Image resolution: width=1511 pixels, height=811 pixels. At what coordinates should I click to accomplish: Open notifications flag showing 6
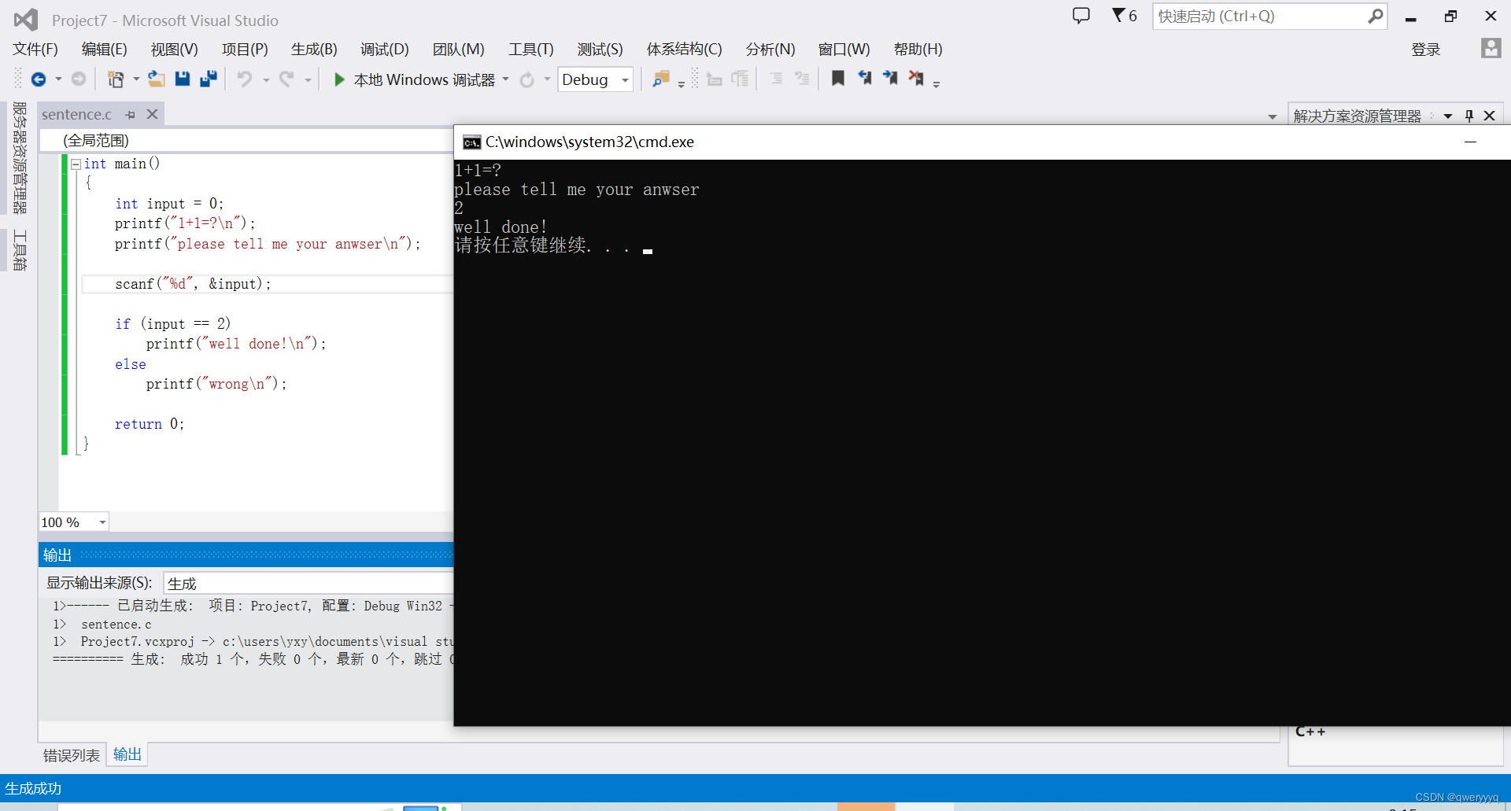[1124, 16]
